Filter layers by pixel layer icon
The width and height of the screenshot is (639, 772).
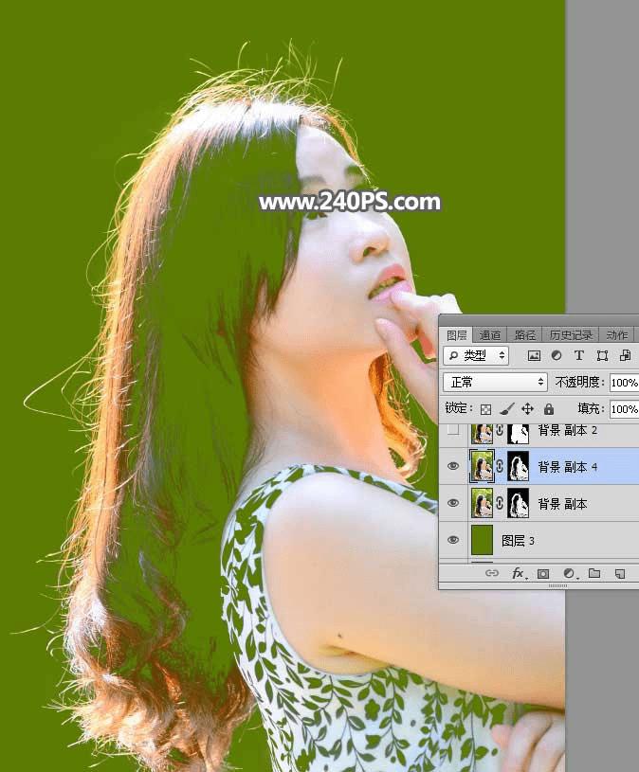click(534, 355)
